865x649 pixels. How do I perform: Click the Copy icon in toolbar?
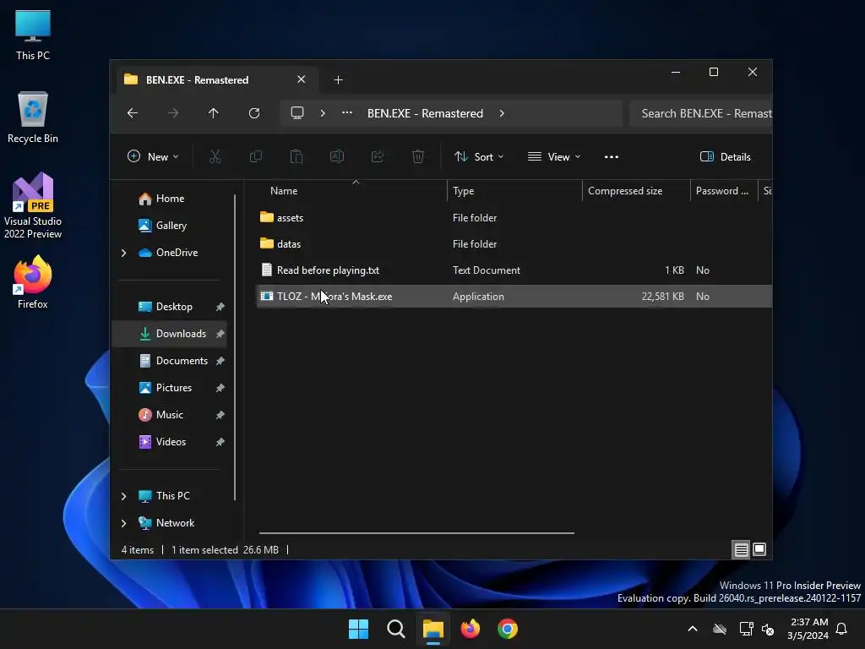(255, 156)
